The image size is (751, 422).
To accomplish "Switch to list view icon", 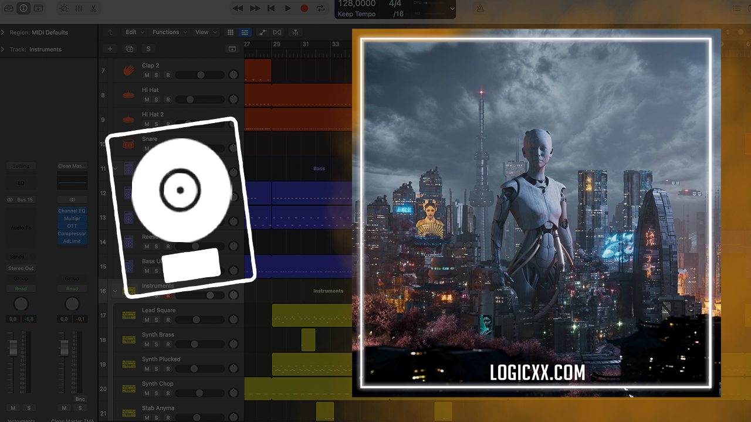I will pos(245,32).
